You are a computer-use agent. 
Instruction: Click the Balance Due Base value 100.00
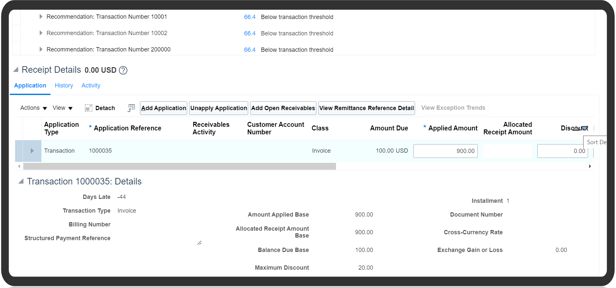click(x=364, y=250)
